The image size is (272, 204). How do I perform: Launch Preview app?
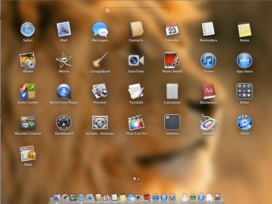pos(100,91)
